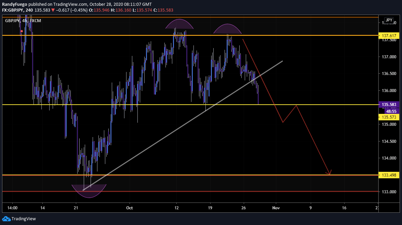Select the purple 135.583 current price label
The image size is (402, 225).
click(x=389, y=105)
